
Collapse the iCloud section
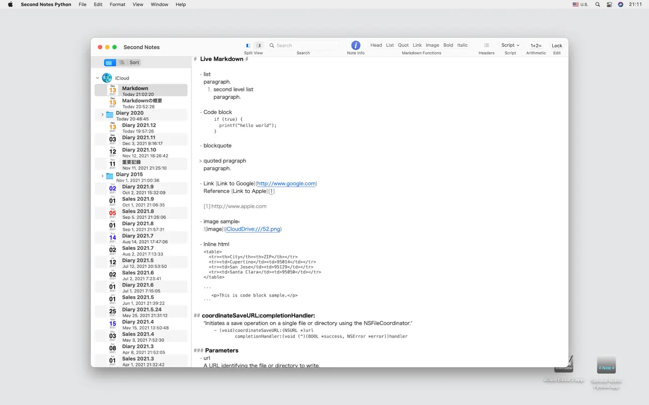pyautogui.click(x=97, y=78)
